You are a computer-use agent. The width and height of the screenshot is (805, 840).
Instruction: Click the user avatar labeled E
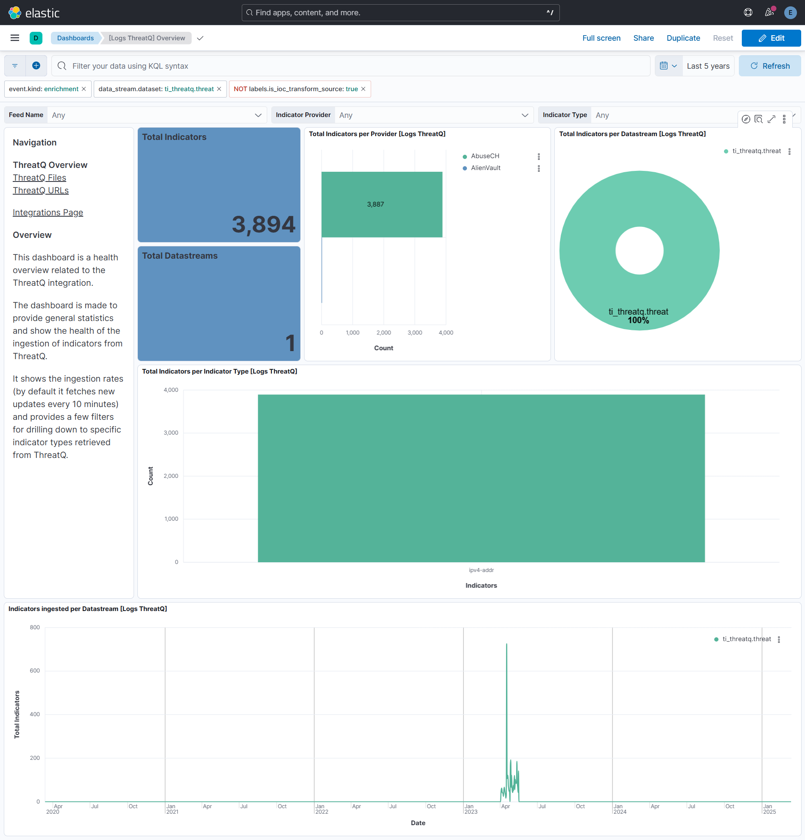pyautogui.click(x=791, y=12)
